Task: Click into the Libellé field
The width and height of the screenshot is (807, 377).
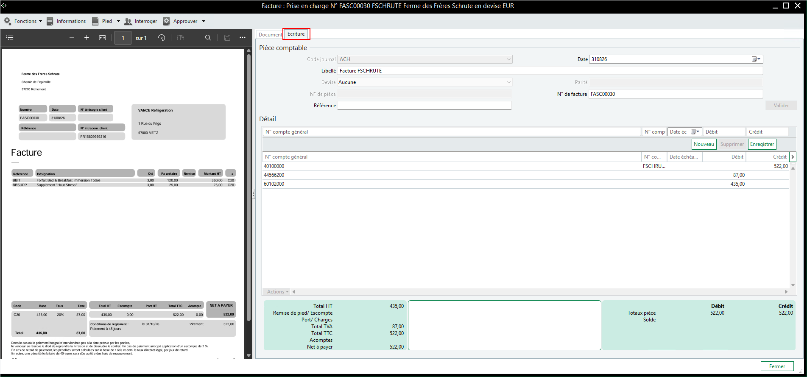Action: point(550,71)
